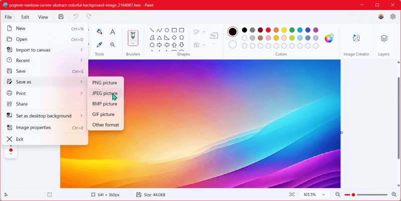Viewport: 401px width, 201px height.
Task: Click the fit to window icon
Action: coord(292,194)
